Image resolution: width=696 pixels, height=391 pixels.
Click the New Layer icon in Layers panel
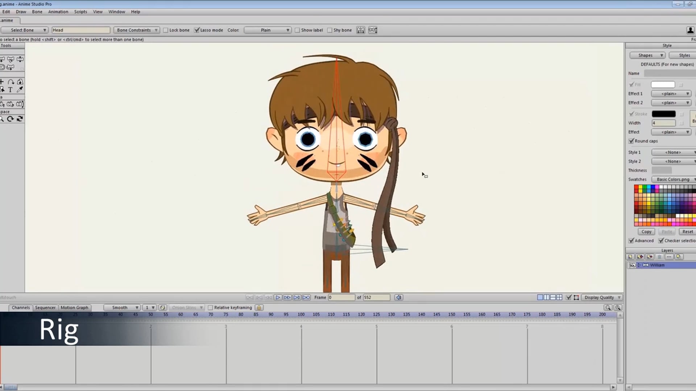[630, 257]
